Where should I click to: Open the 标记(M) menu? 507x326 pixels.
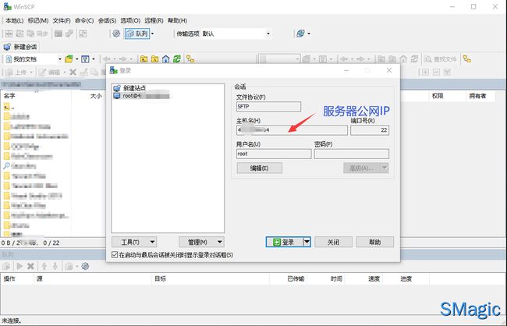coord(38,20)
